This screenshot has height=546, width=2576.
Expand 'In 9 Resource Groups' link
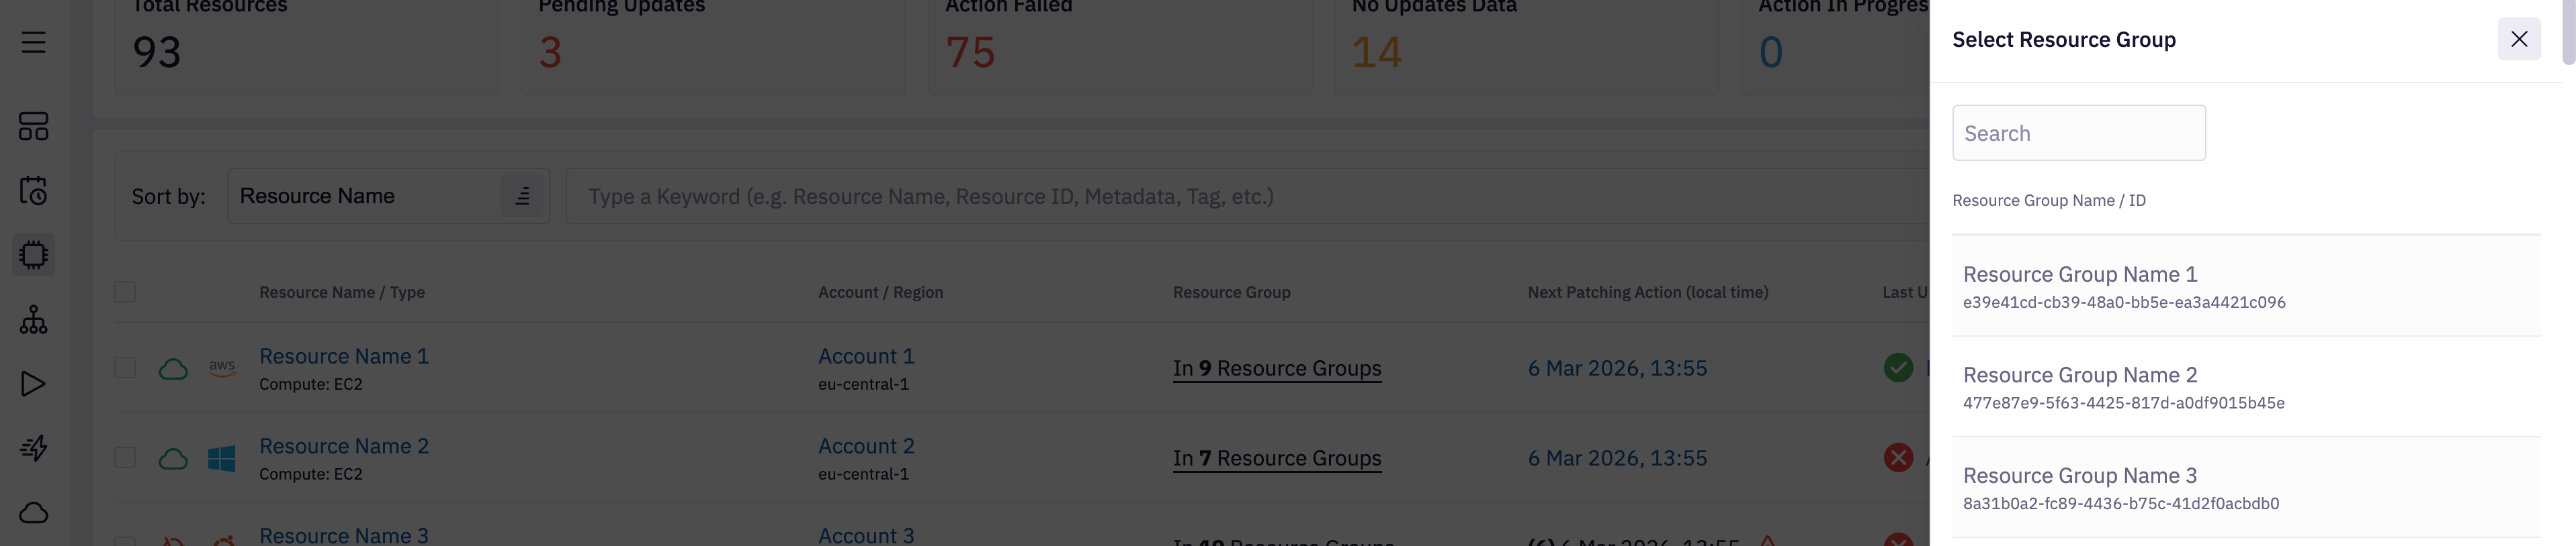[1277, 368]
